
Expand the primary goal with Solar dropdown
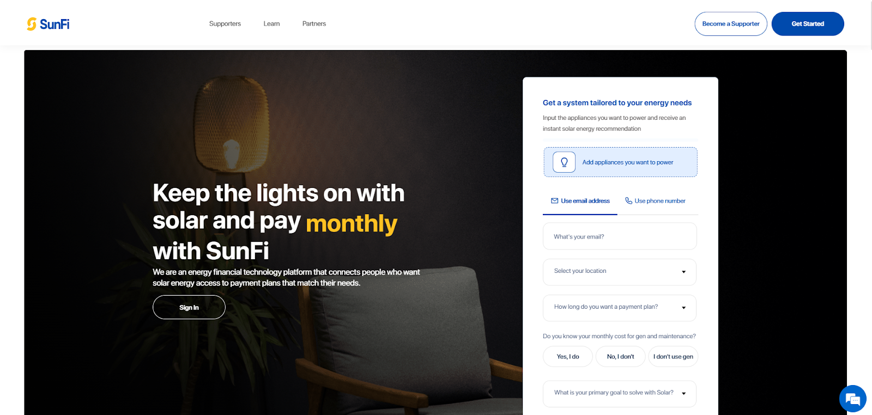[620, 393]
